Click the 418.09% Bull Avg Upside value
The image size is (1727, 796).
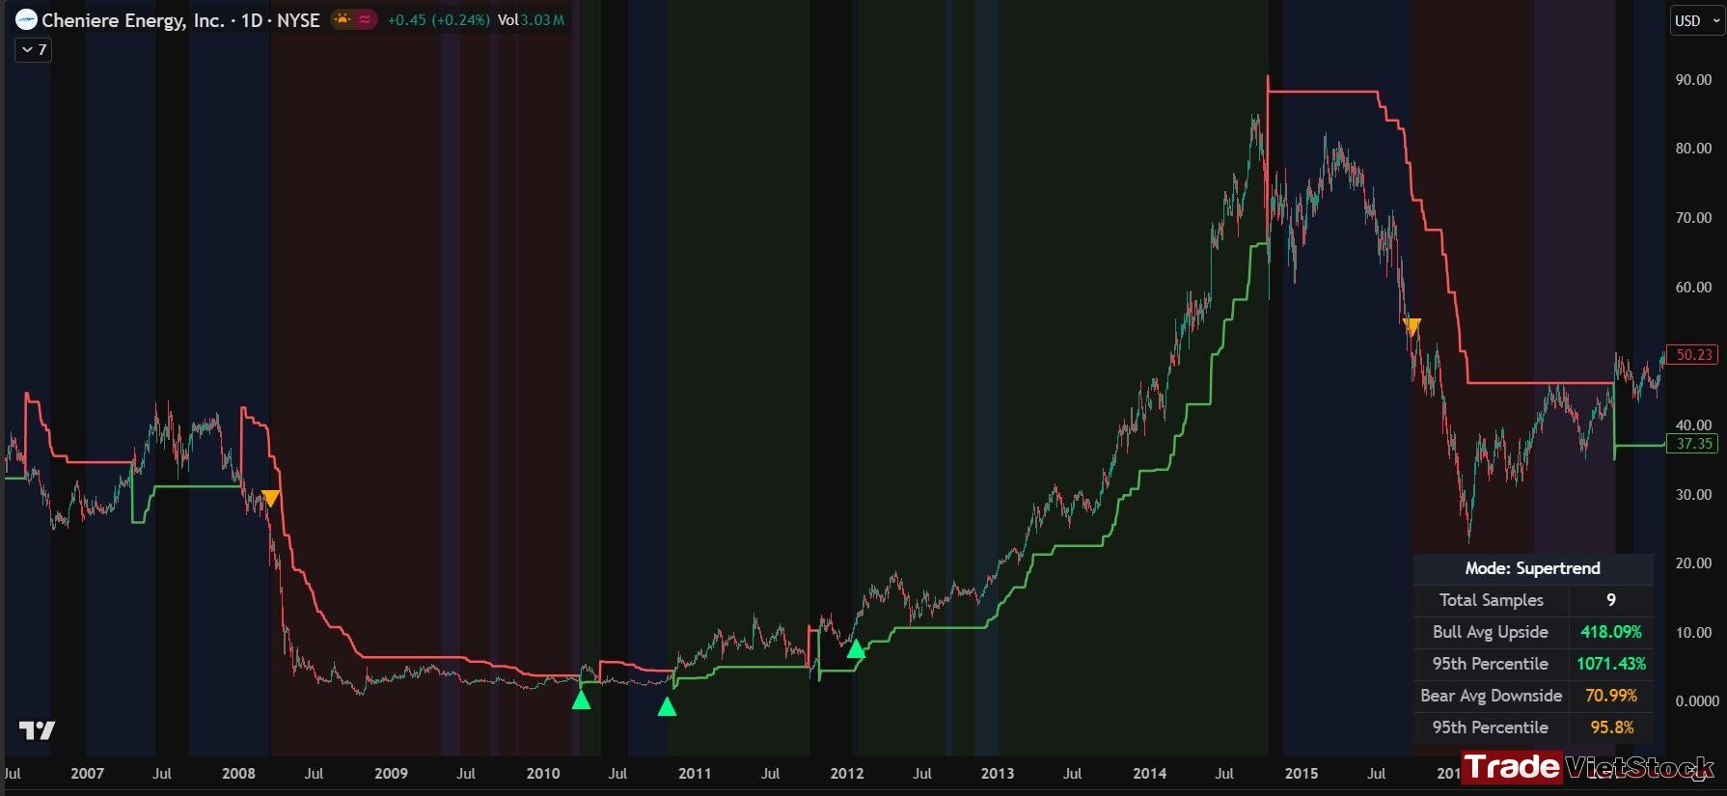pyautogui.click(x=1611, y=632)
